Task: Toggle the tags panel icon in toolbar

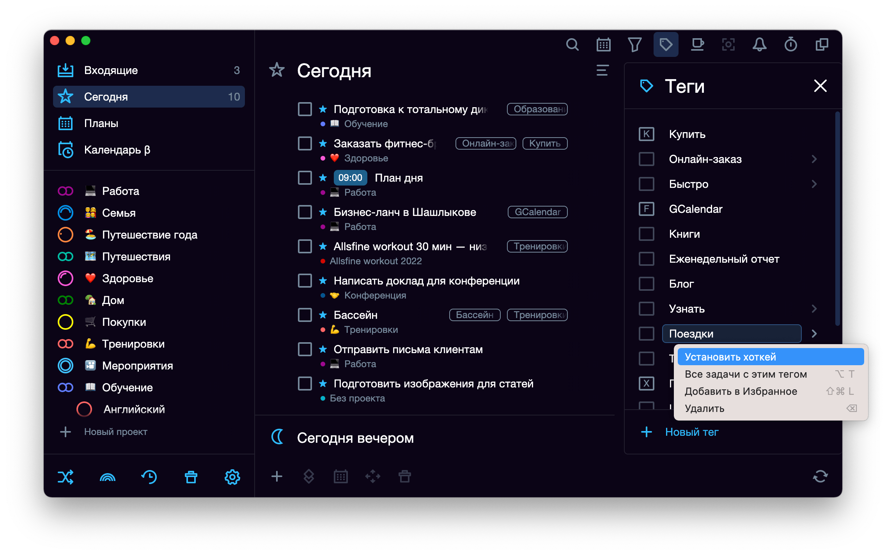Action: [666, 45]
